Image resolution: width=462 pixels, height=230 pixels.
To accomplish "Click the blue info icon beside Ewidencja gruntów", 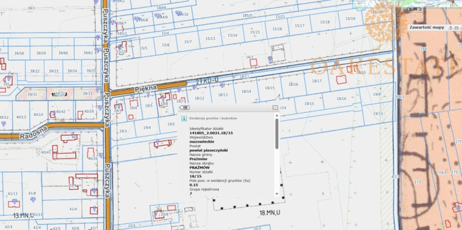I will [x=184, y=119].
